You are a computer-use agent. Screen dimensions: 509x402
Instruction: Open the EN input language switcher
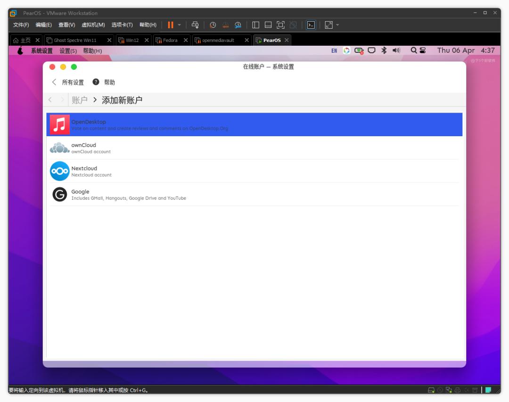(334, 50)
